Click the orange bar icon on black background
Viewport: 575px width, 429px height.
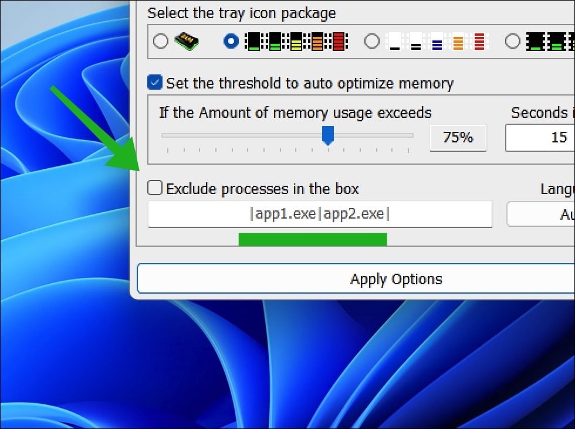pyautogui.click(x=317, y=42)
